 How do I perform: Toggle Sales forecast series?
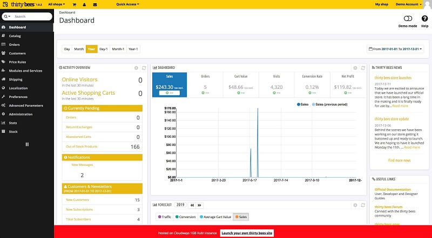241,217
